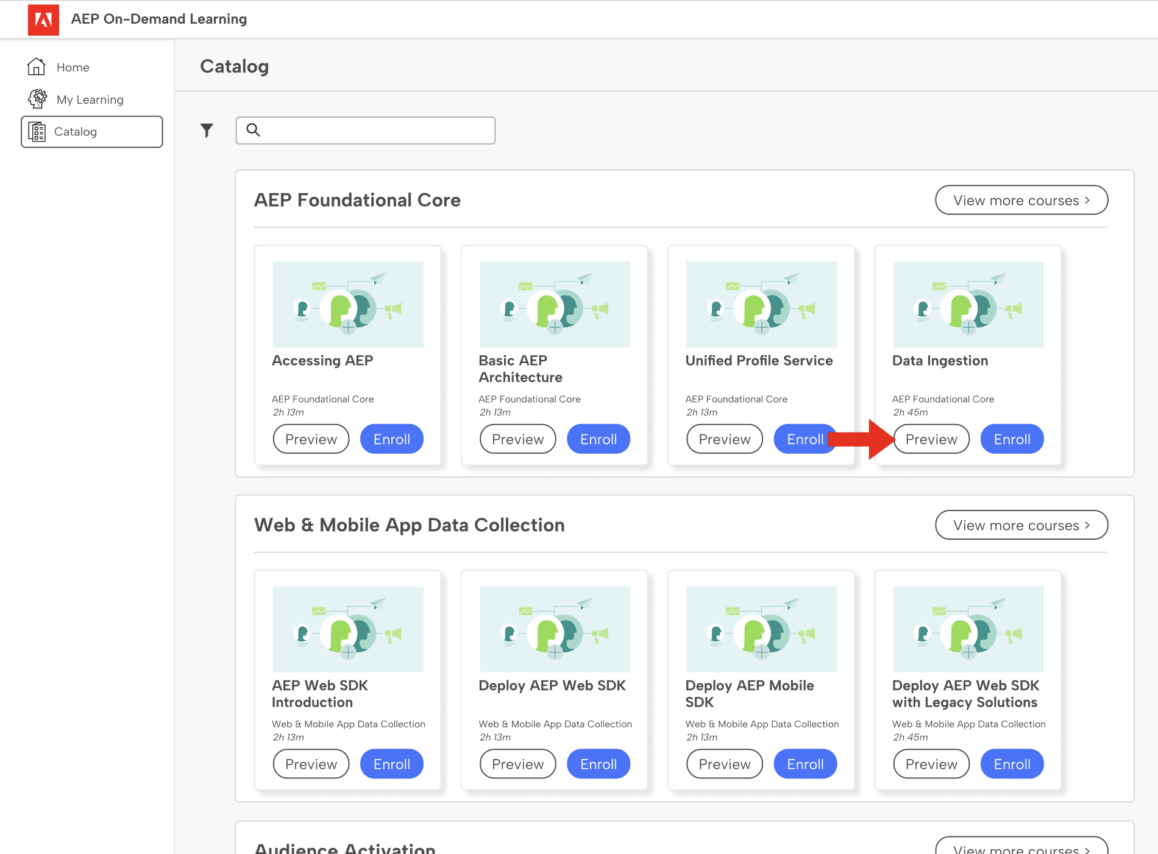The image size is (1158, 854).
Task: Enroll in Deploy AEP Web SDK
Action: click(599, 764)
